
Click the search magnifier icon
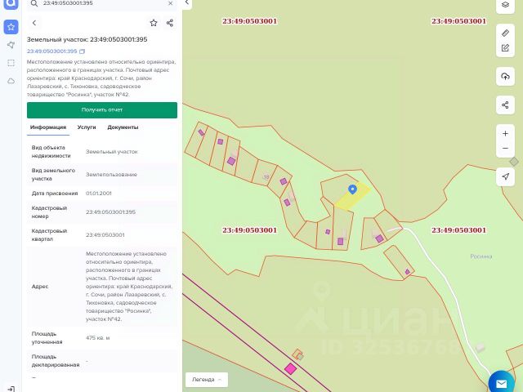click(x=34, y=3)
